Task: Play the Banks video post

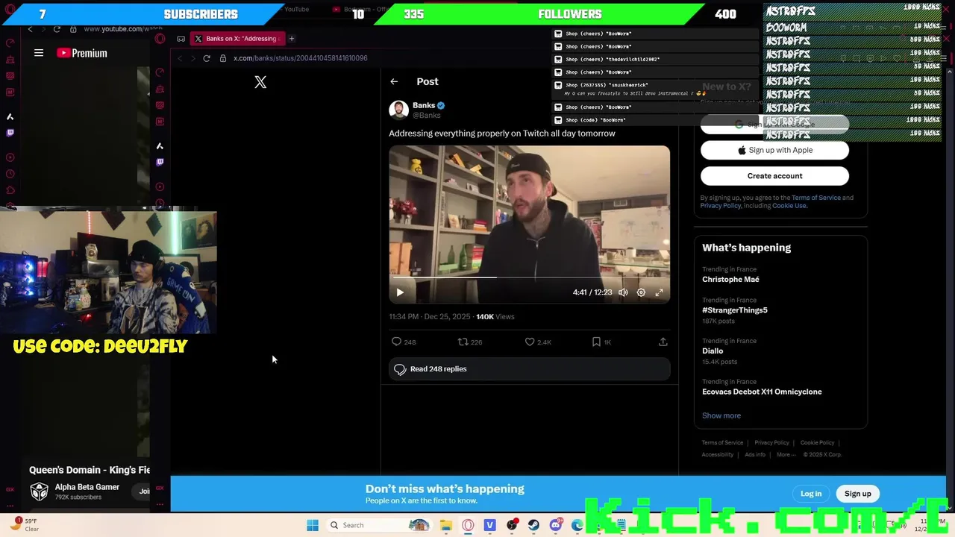Action: [400, 292]
